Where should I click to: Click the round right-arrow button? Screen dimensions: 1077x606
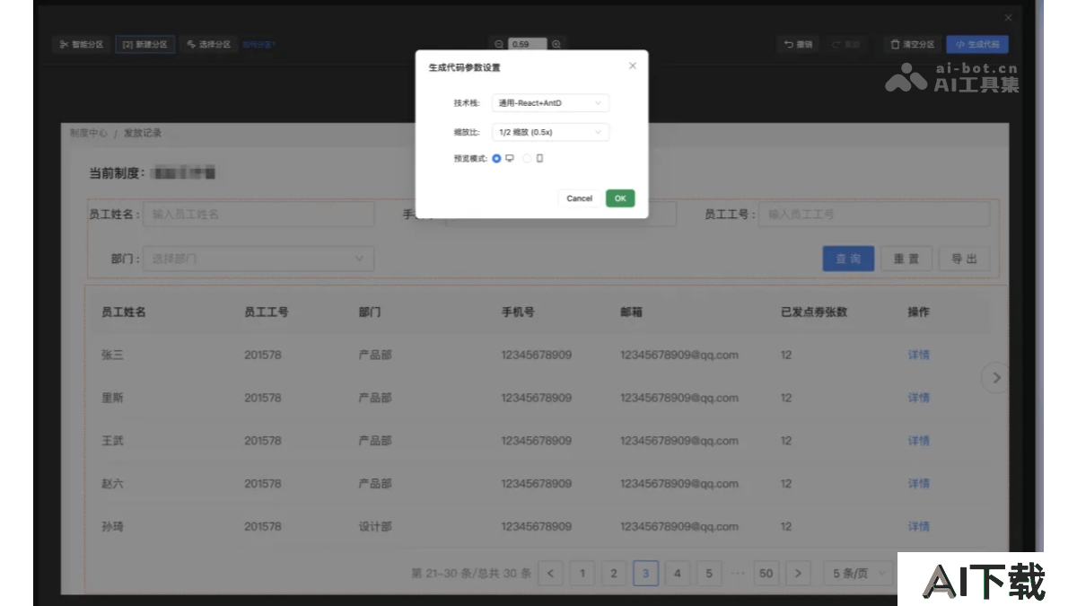pos(995,378)
